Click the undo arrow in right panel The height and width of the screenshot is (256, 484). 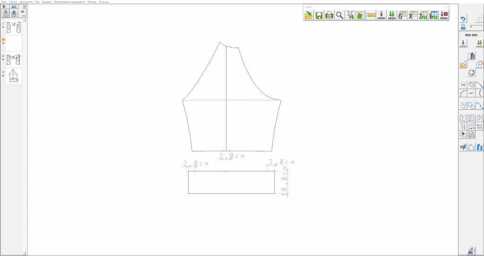coord(463,19)
